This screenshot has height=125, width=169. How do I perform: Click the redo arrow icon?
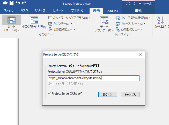point(24,3)
